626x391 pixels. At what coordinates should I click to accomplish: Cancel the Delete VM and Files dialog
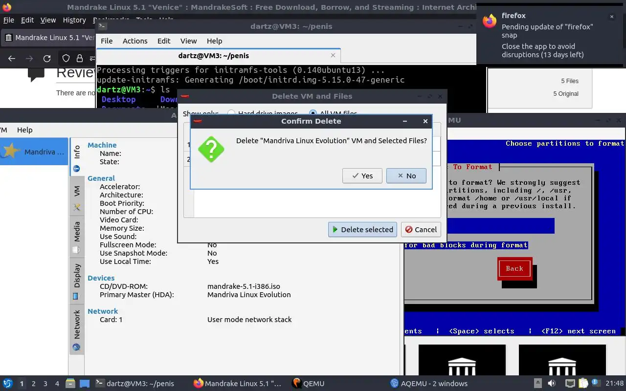(x=421, y=229)
